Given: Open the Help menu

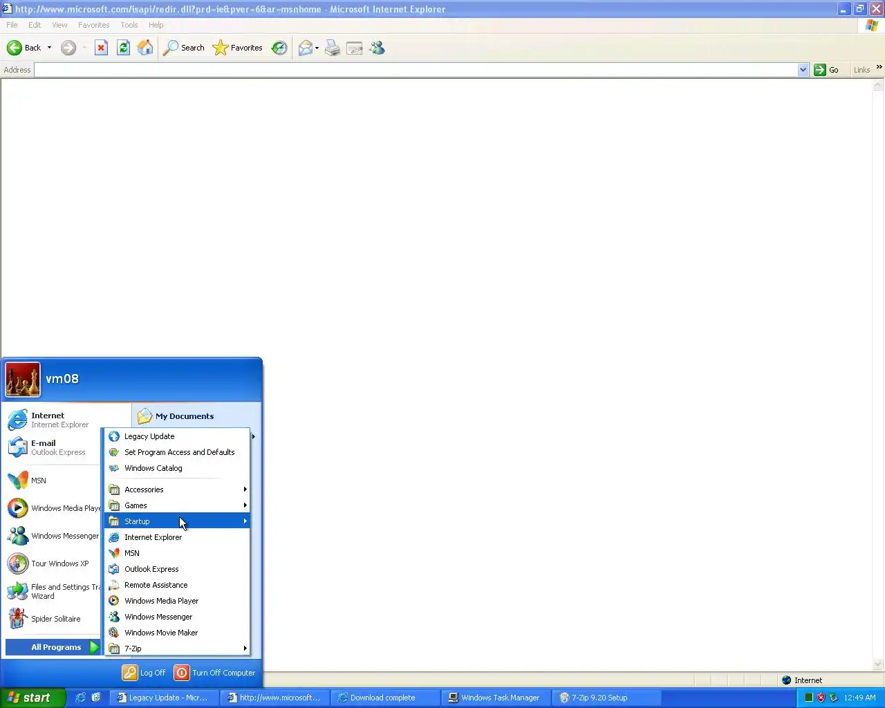Looking at the screenshot, I should tap(156, 25).
